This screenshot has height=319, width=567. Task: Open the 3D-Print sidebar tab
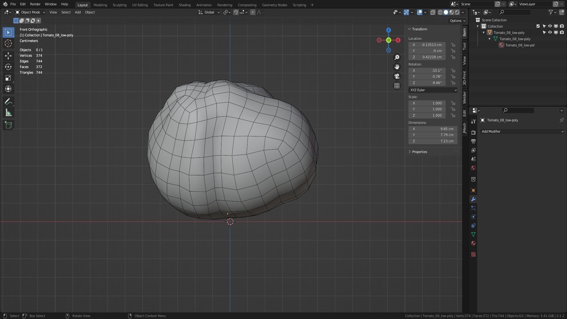click(465, 78)
